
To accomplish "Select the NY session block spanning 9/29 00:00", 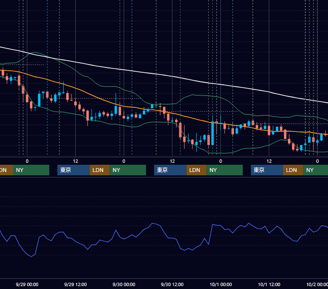I will 31,170.
